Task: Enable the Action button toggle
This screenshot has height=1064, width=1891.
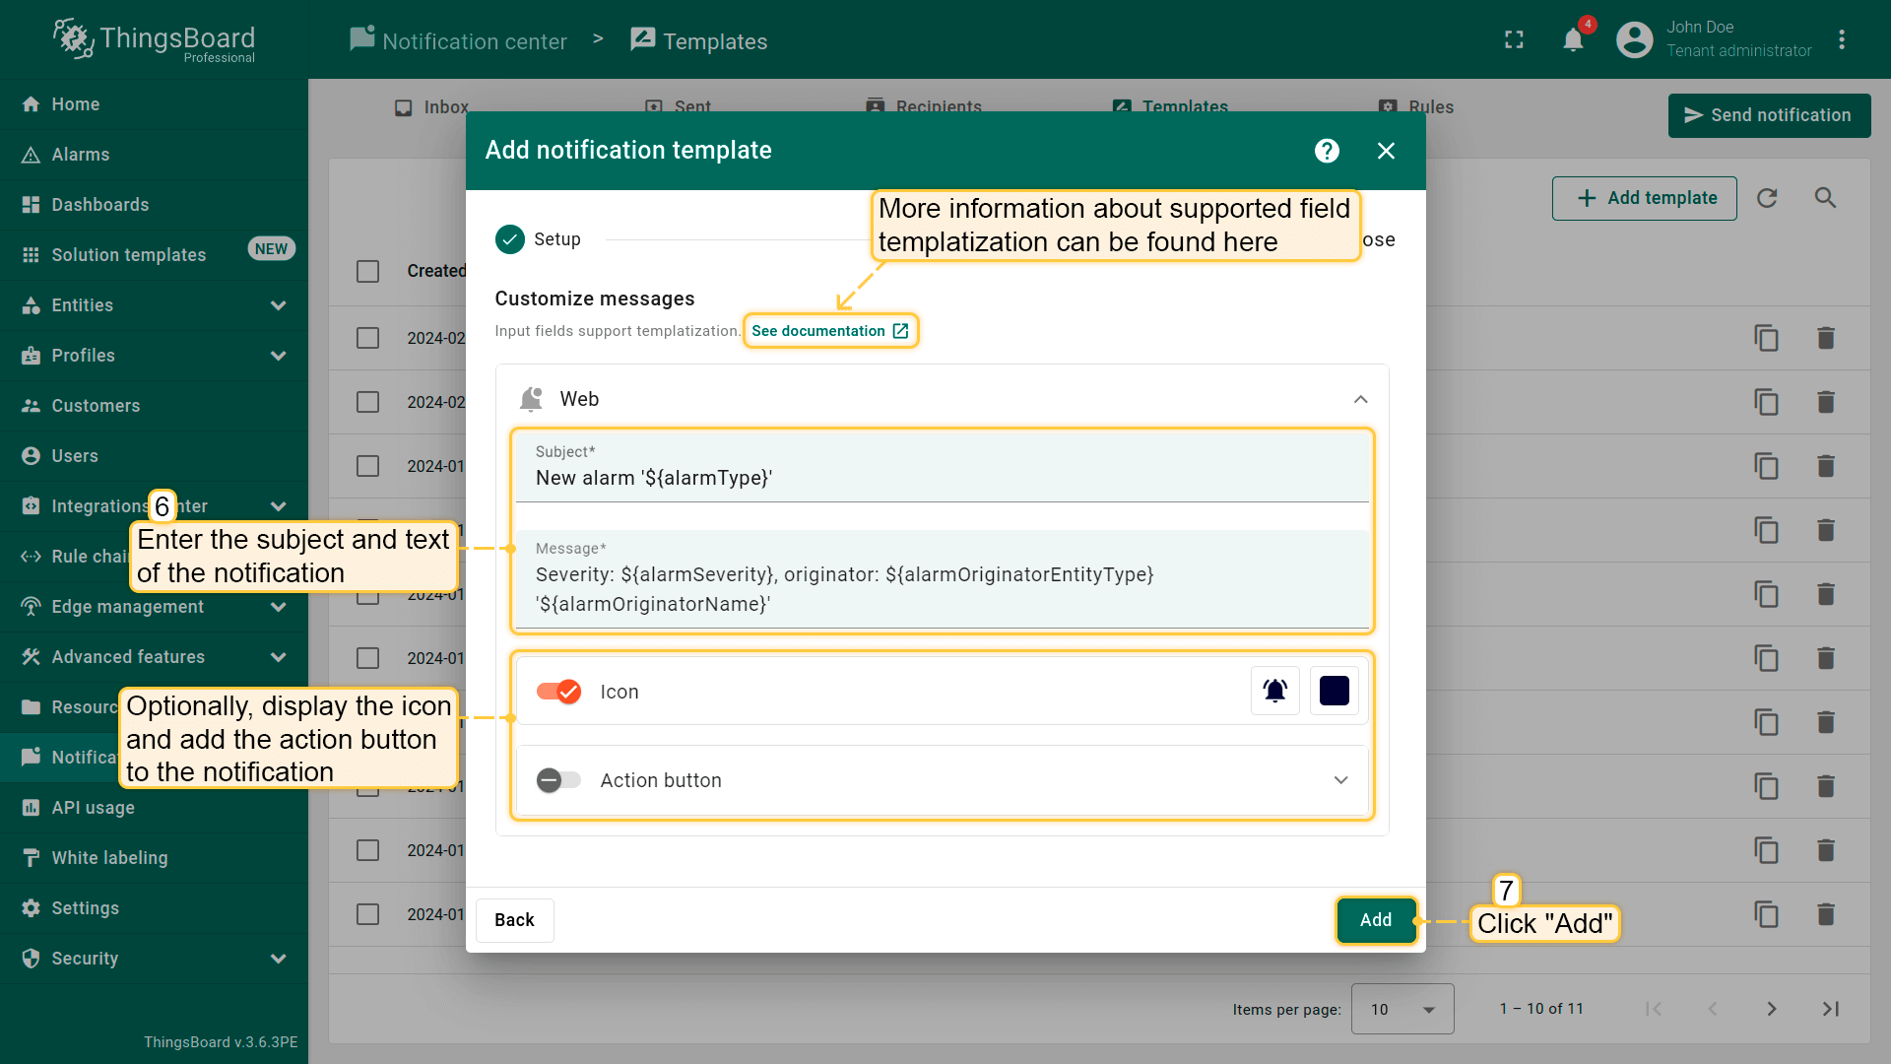Action: coord(558,780)
